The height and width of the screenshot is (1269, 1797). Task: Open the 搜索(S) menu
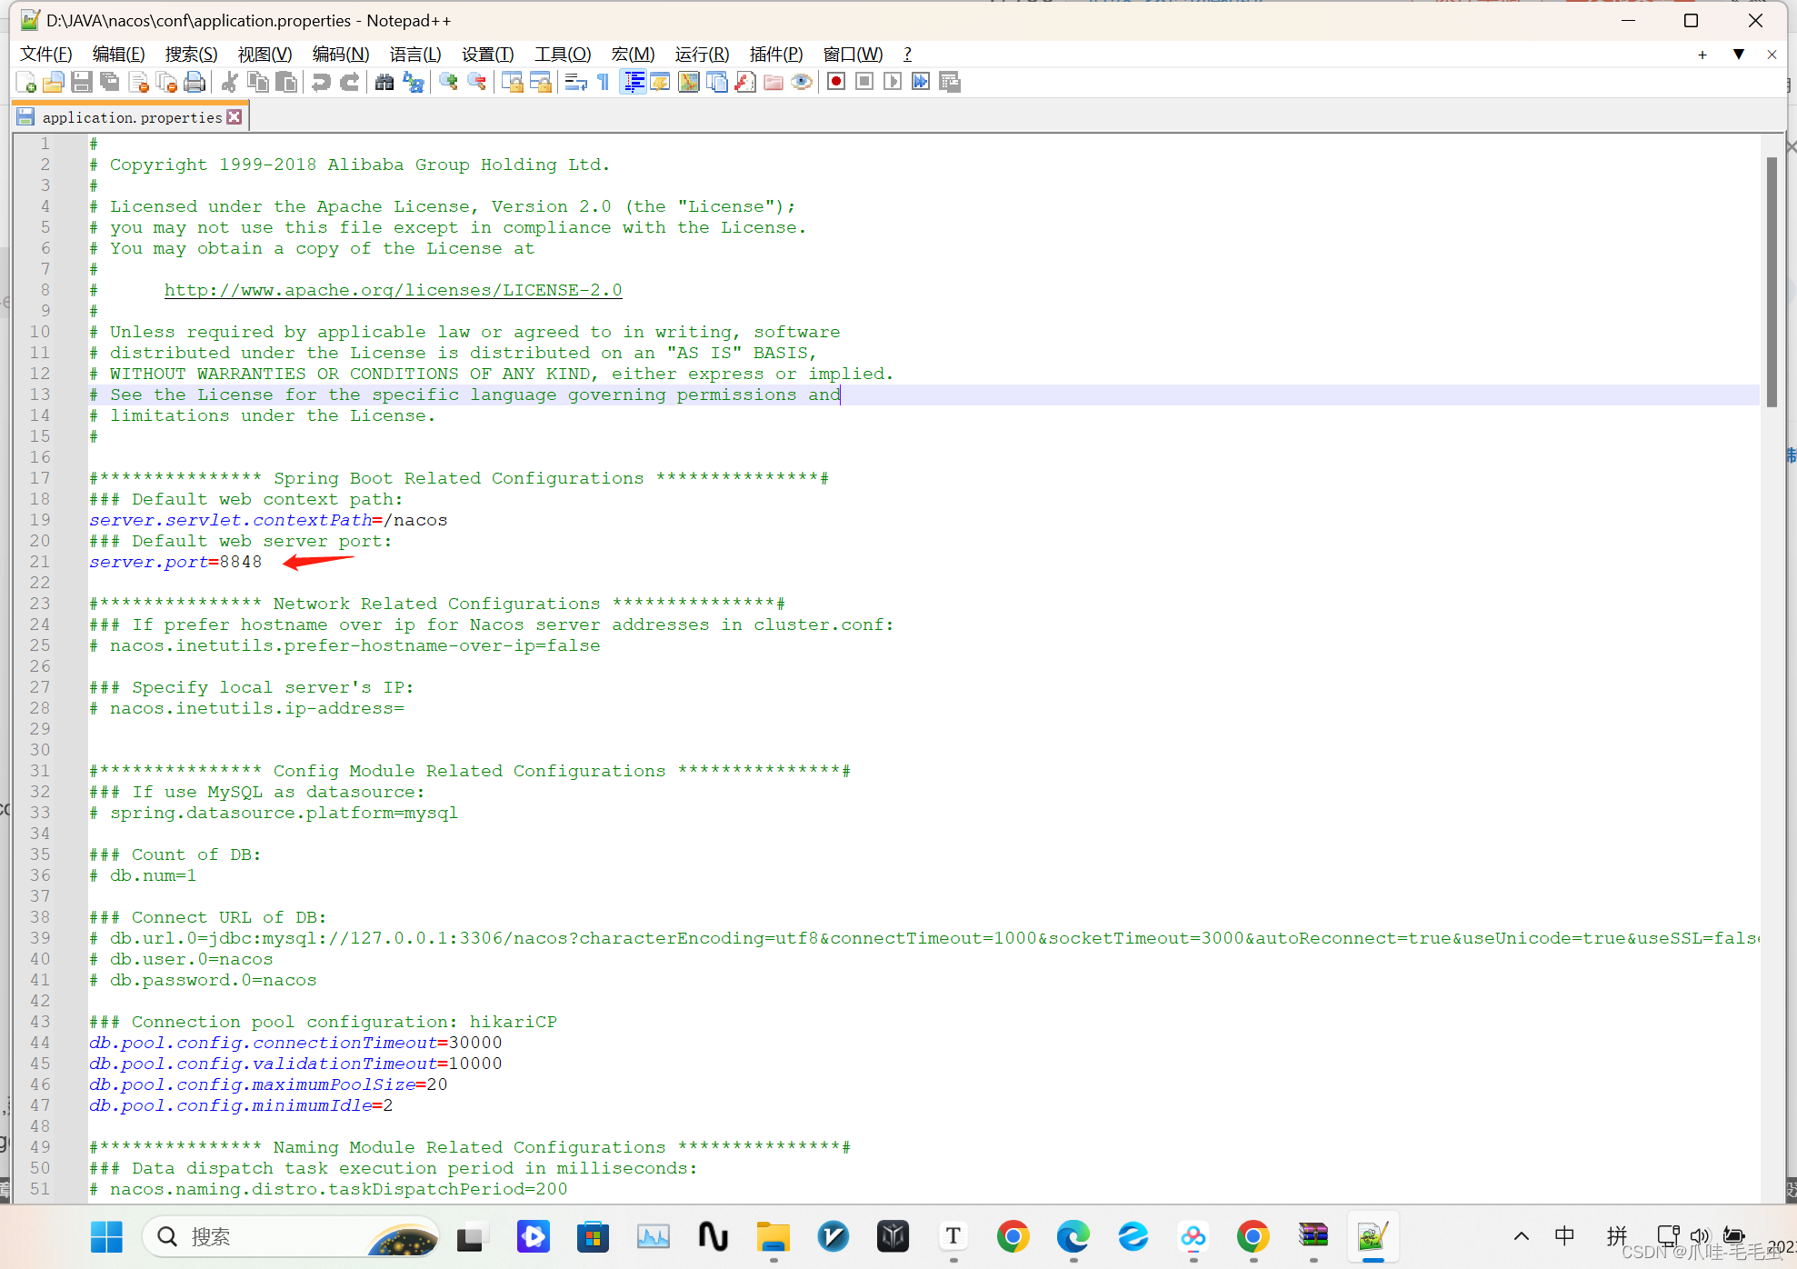pyautogui.click(x=191, y=55)
